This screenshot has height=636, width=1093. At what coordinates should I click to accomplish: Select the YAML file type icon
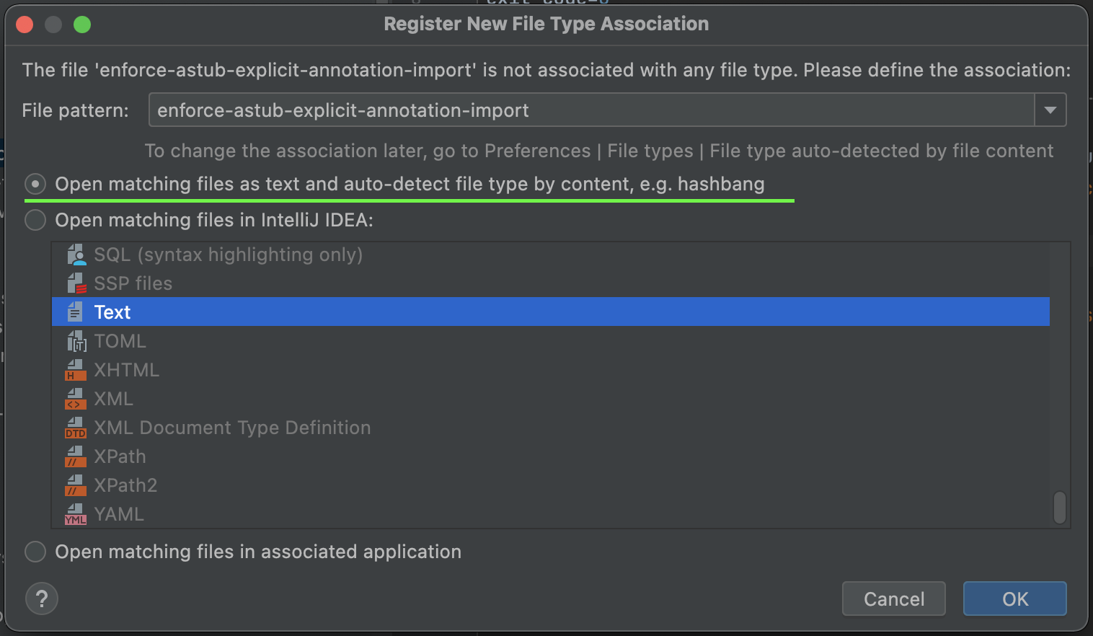point(75,513)
